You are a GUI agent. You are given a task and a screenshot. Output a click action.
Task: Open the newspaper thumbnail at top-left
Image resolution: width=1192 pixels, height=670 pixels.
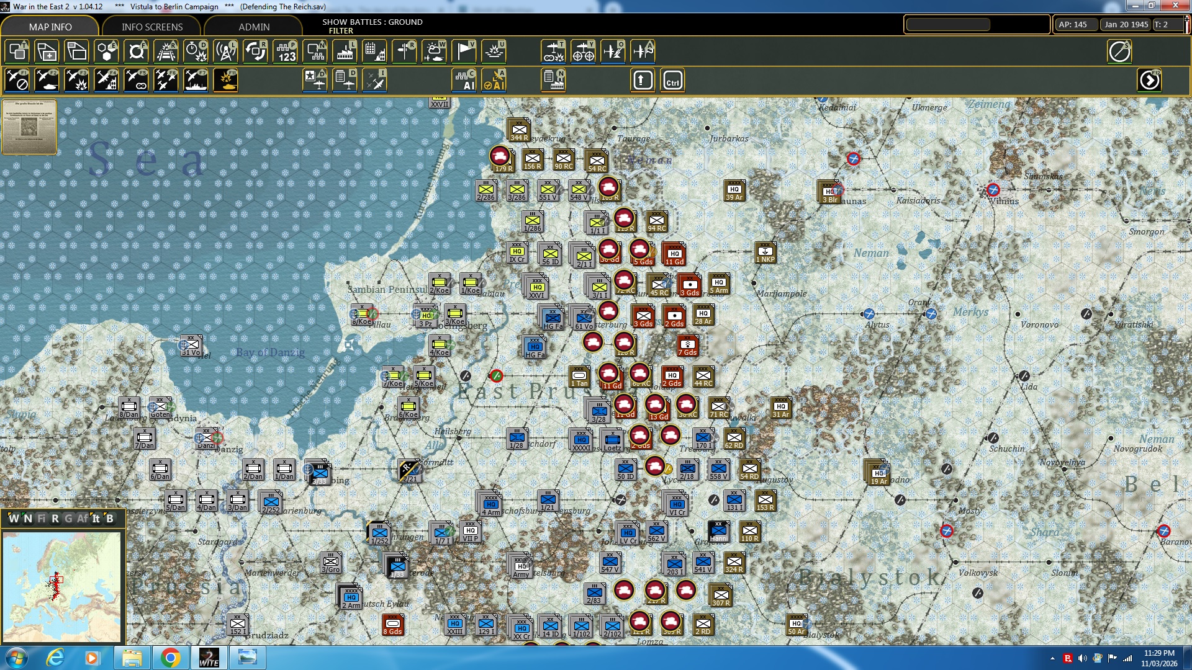click(x=29, y=127)
